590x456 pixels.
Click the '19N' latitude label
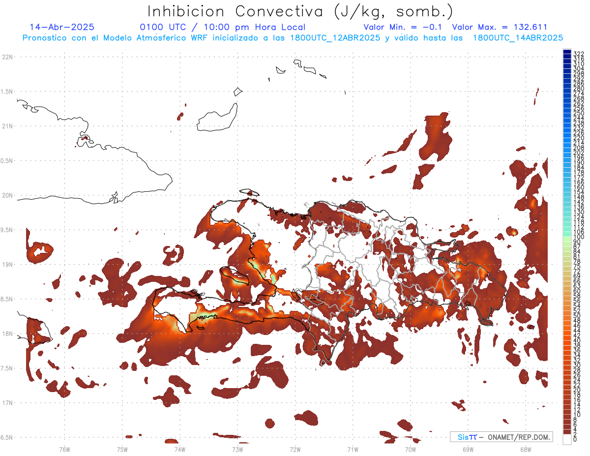point(7,265)
